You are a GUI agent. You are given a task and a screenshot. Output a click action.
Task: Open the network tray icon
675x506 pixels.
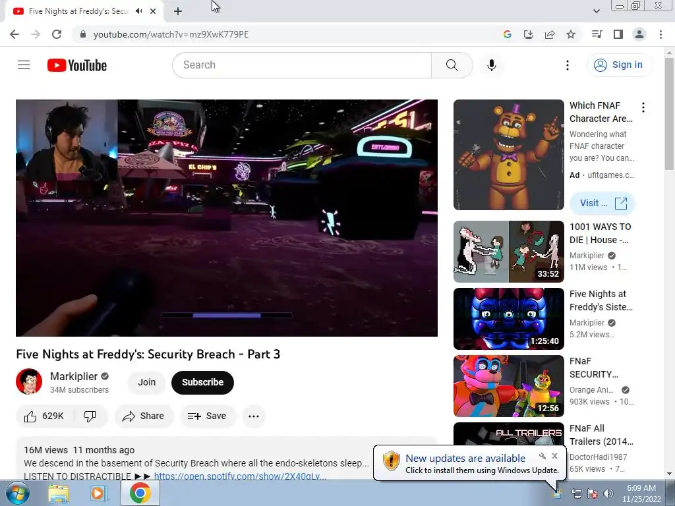coord(576,493)
